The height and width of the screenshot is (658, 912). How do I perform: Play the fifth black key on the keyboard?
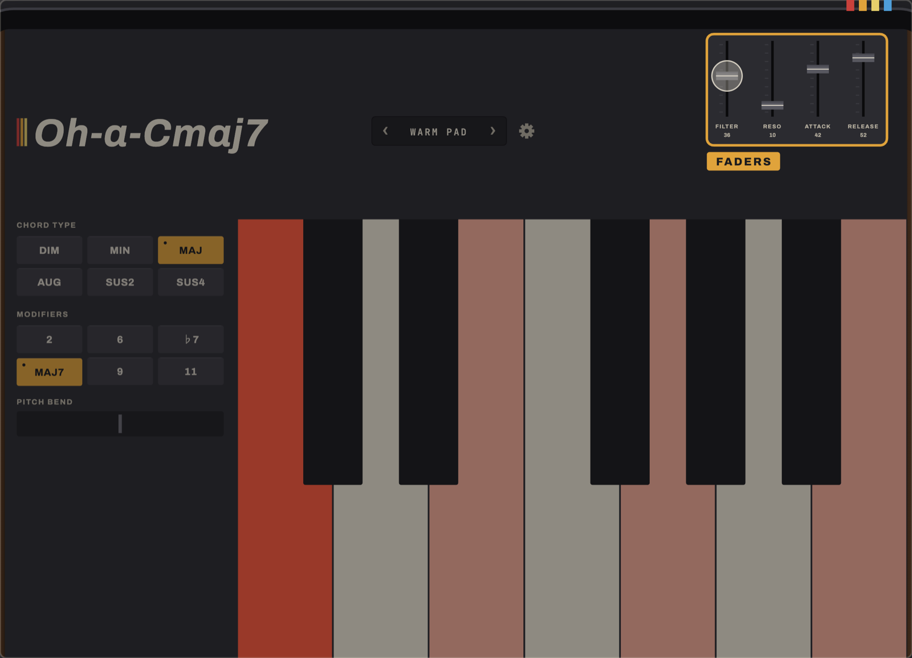(x=811, y=352)
